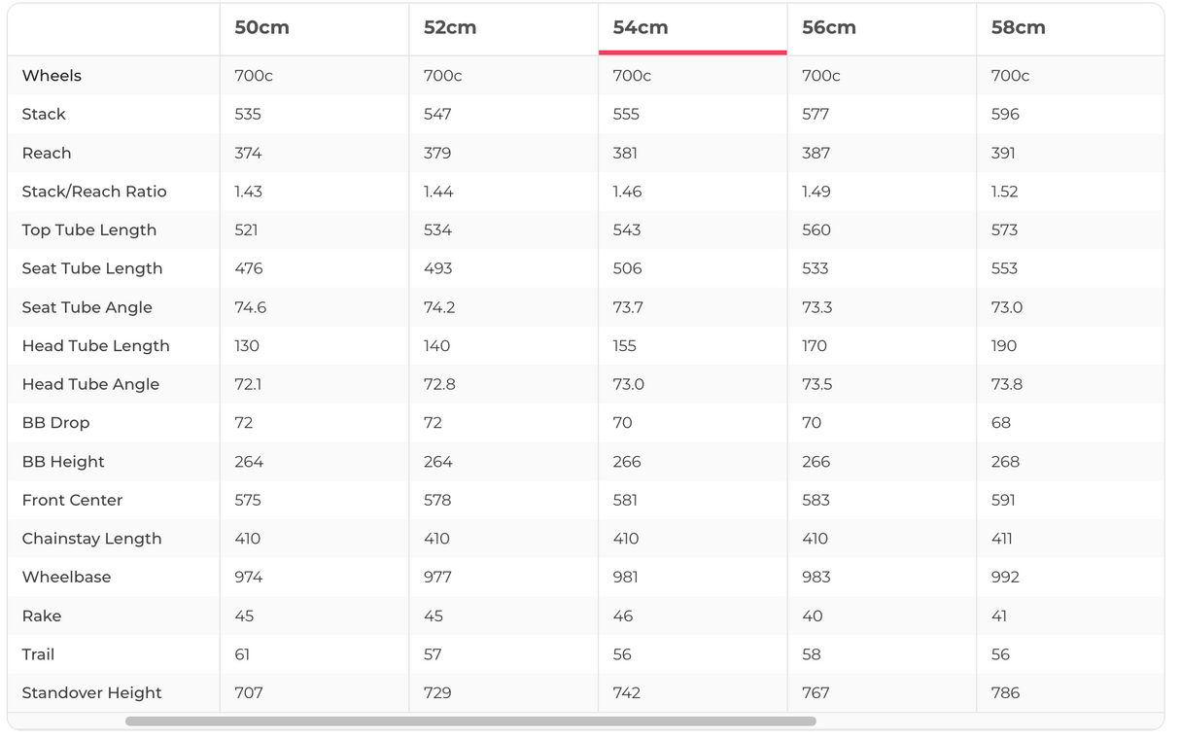Select the 50cm size column header
The width and height of the screenshot is (1180, 739).
[x=262, y=28]
